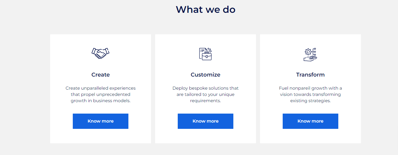
Task: Select the Create card heading
Action: click(101, 75)
